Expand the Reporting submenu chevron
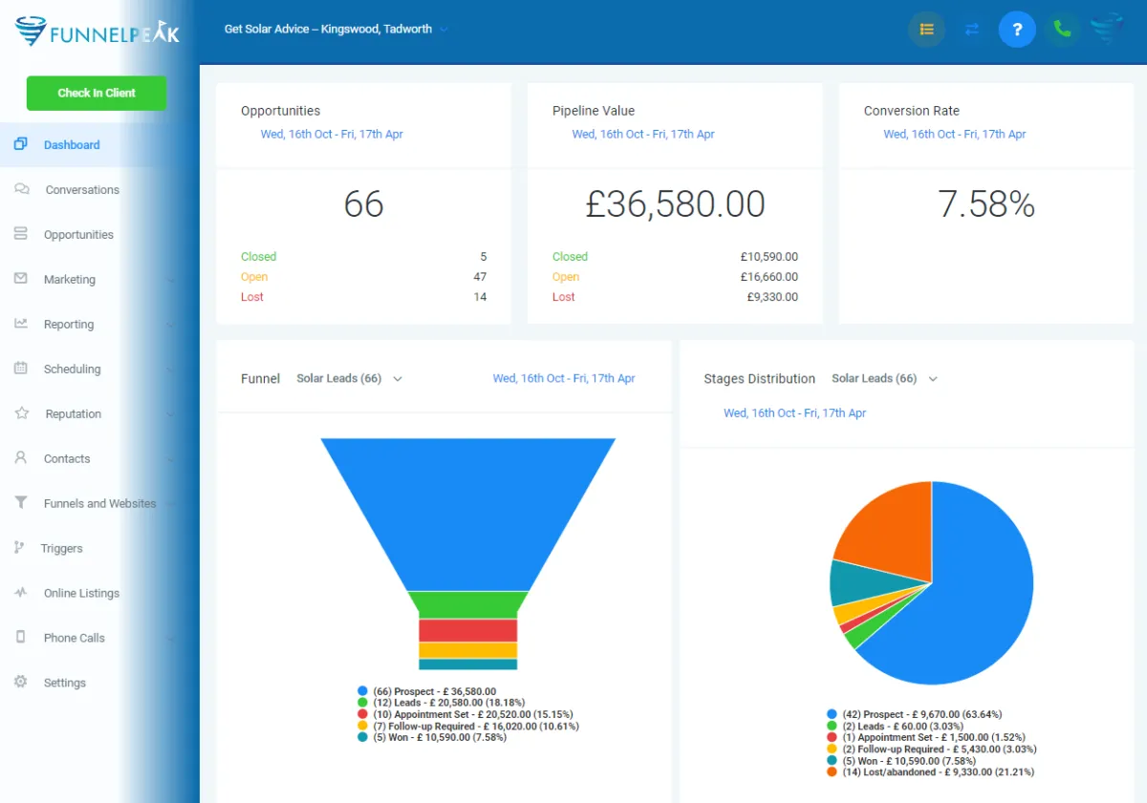 [x=171, y=325]
